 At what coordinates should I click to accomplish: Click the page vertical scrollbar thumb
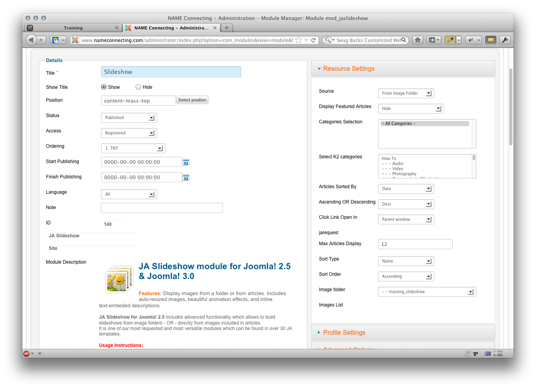pyautogui.click(x=511, y=107)
